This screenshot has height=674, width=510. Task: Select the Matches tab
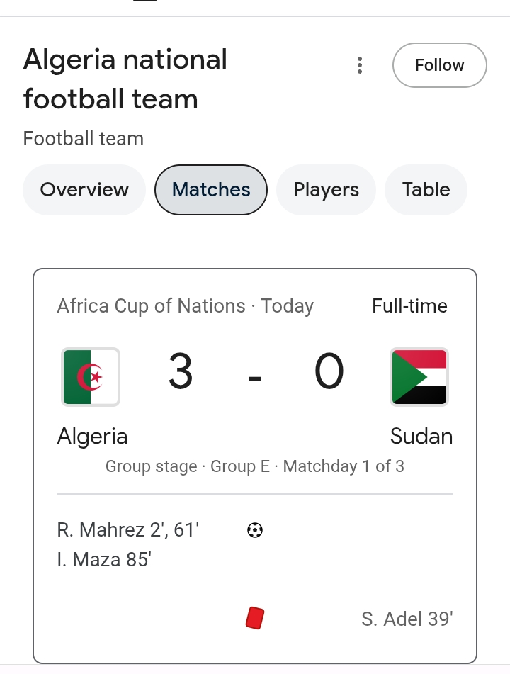(x=211, y=190)
